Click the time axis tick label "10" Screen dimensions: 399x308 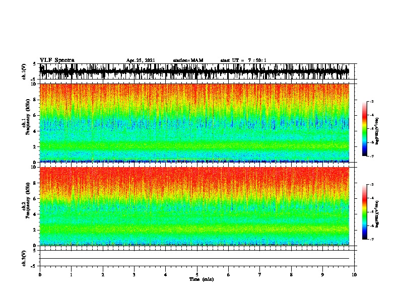click(x=354, y=274)
